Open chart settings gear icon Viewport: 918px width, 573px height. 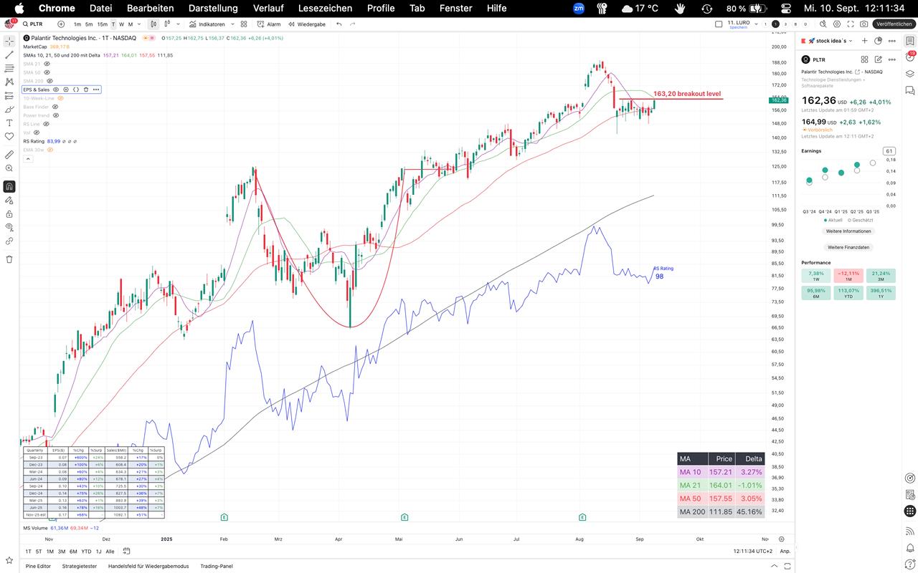coord(836,24)
